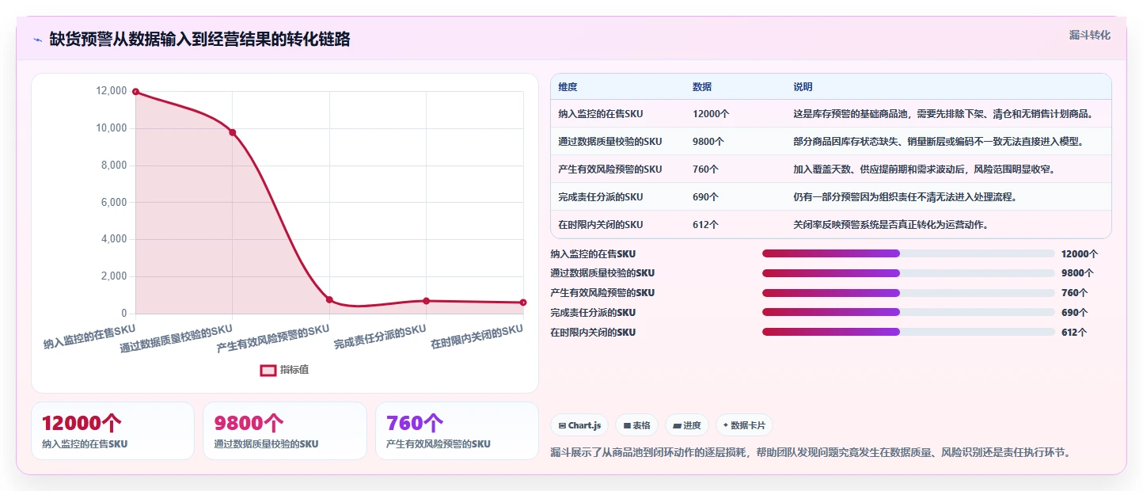
Task: Click the chart point for 产生有效风险预警的SKU
Action: coord(329,299)
